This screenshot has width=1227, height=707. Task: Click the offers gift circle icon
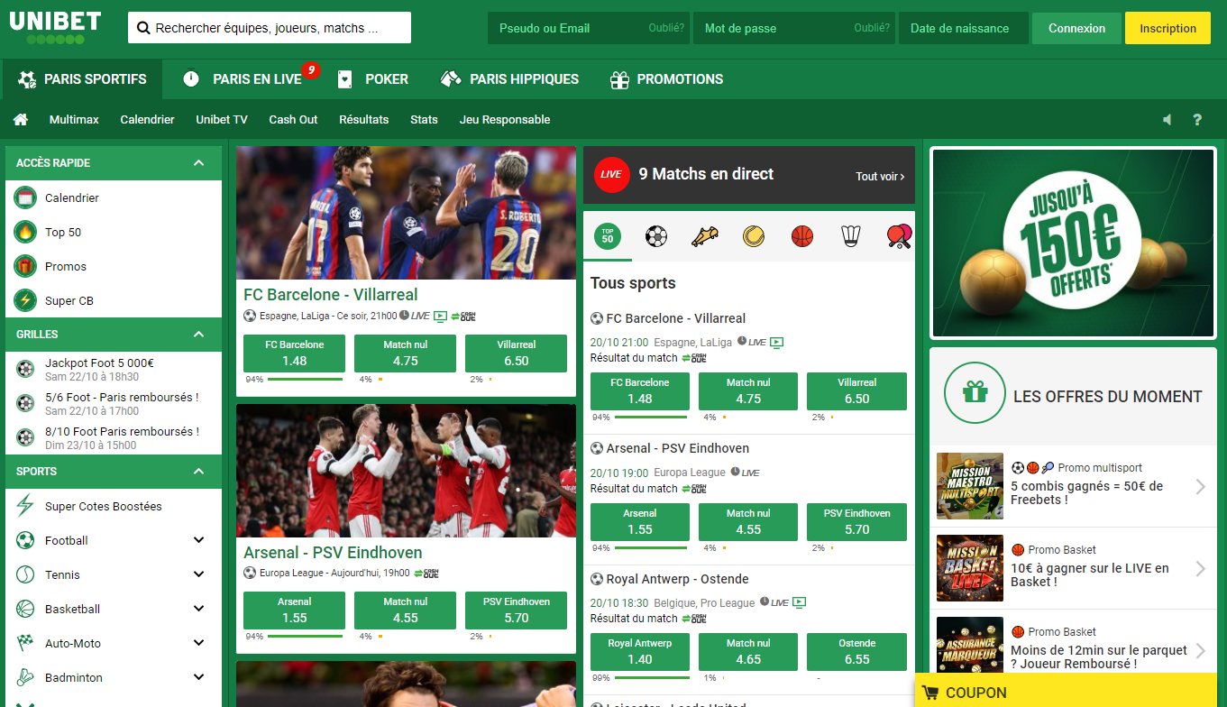pos(974,392)
